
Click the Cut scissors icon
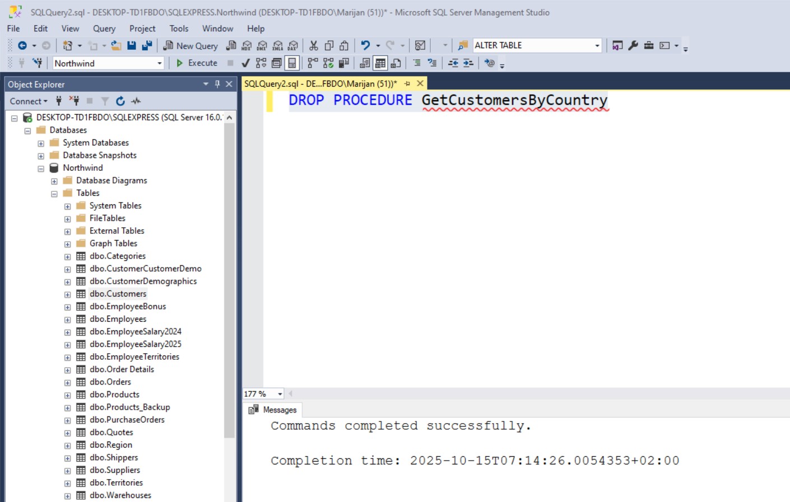point(314,46)
